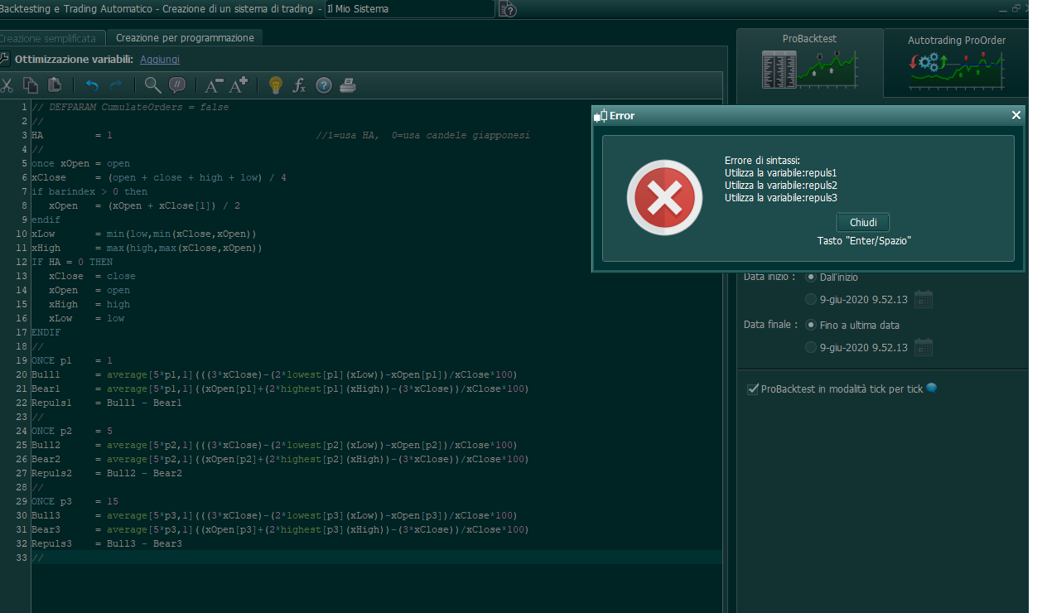Click the Cut scissors icon

tap(7, 84)
